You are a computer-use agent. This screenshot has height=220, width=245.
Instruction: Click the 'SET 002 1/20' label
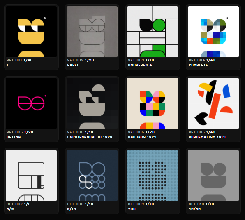[x=81, y=60]
